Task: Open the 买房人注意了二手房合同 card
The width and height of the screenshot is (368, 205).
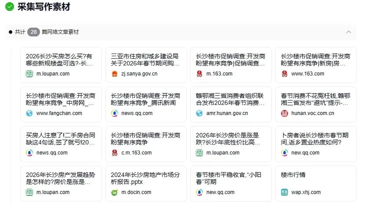Action: [x=61, y=144]
